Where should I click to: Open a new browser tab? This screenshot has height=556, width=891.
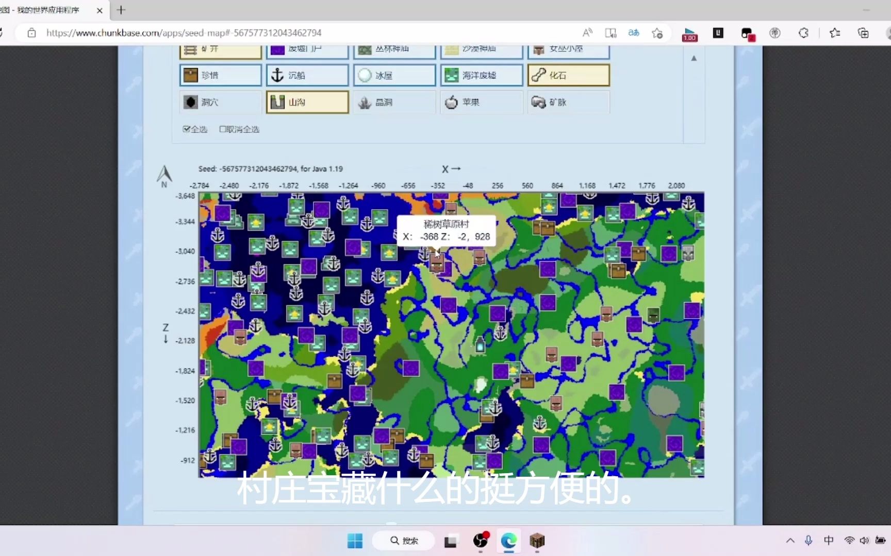(x=121, y=10)
